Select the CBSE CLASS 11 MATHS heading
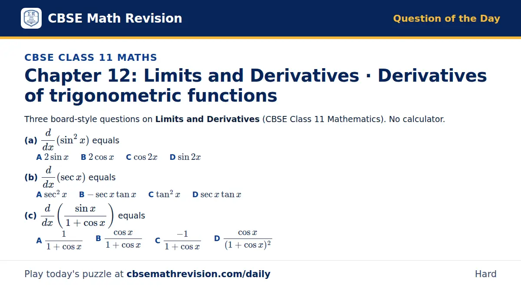The width and height of the screenshot is (521, 288). click(x=91, y=57)
